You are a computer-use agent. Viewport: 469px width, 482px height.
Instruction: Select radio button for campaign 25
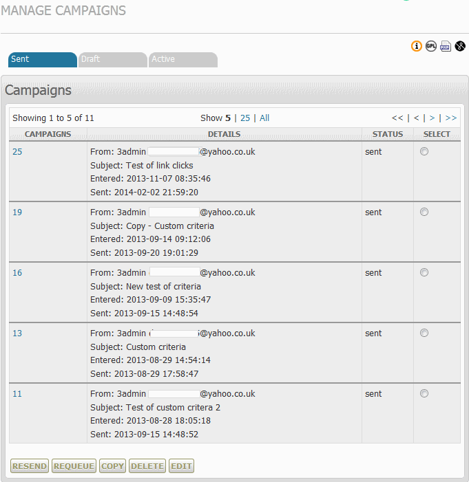click(424, 151)
